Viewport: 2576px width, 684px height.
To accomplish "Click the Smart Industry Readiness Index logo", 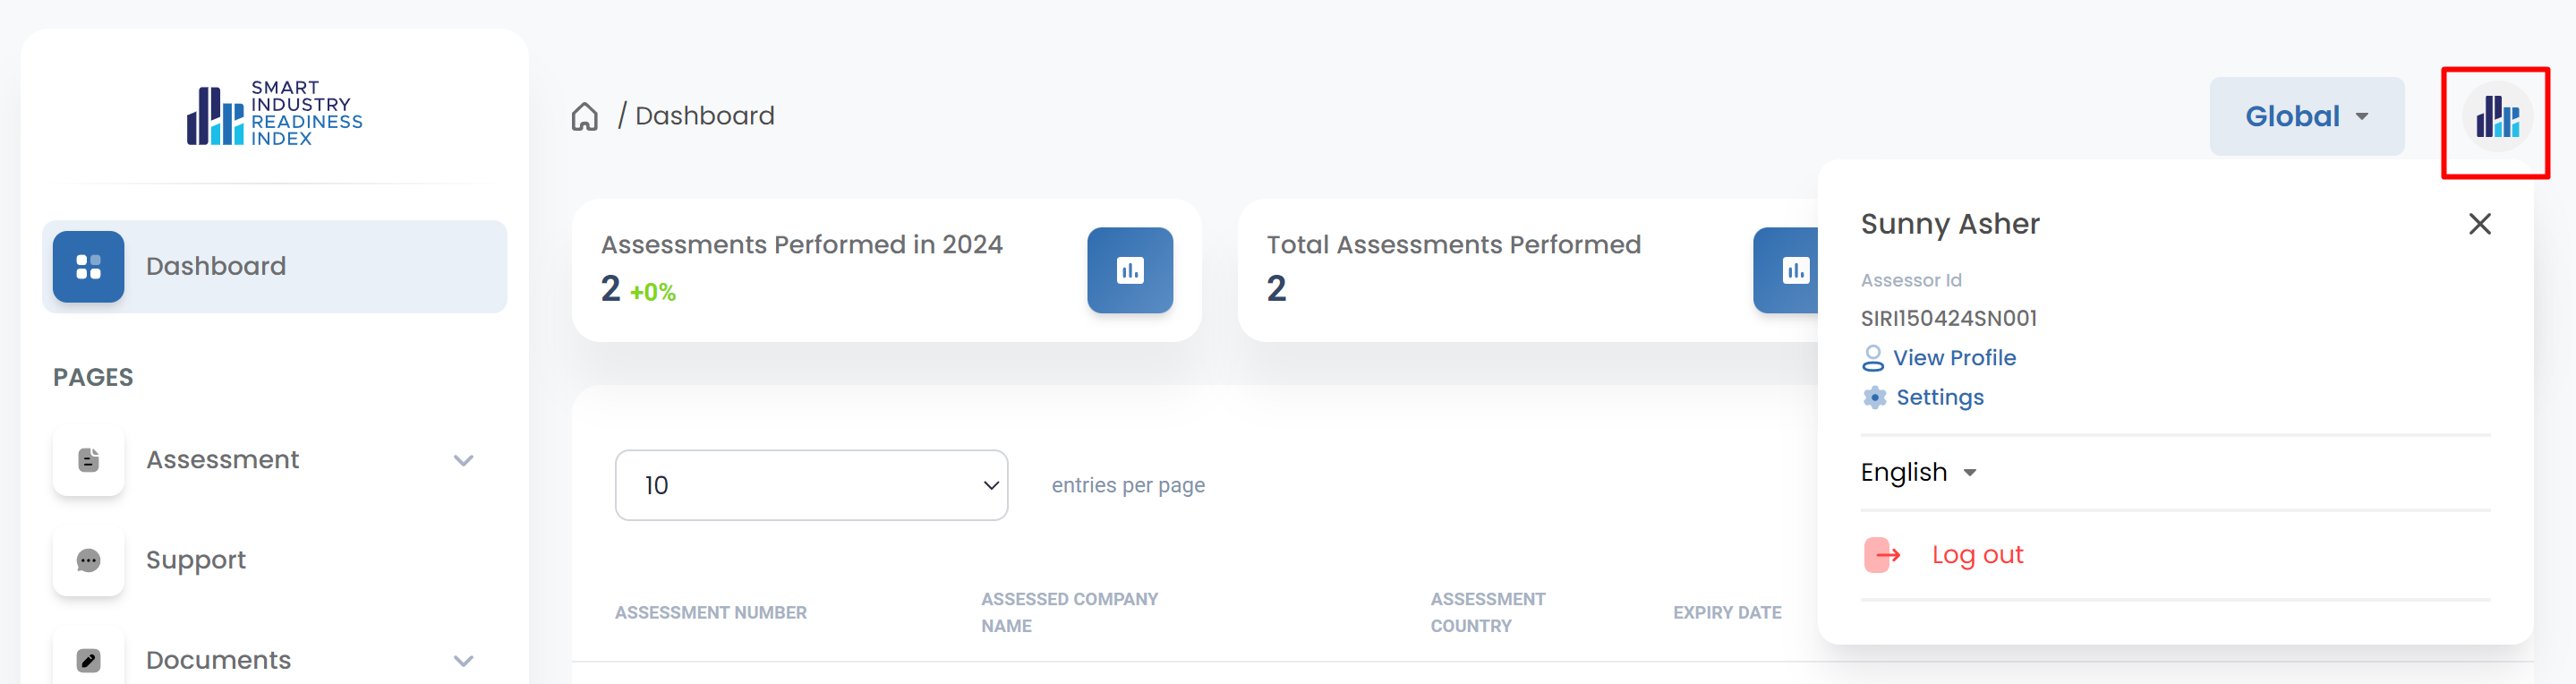I will (x=274, y=114).
